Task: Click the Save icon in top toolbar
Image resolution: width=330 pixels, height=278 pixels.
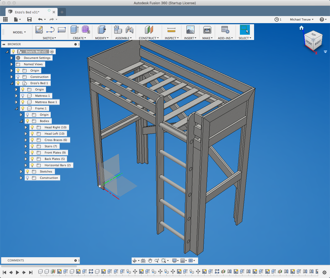Action: [x=29, y=19]
